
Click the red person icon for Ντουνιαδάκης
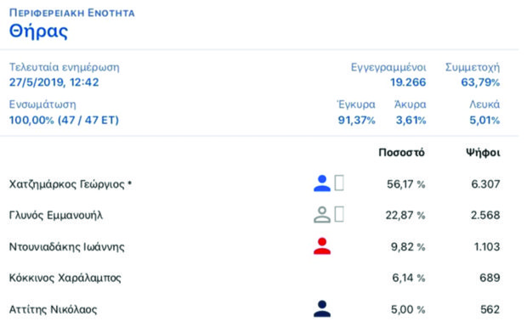322,246
